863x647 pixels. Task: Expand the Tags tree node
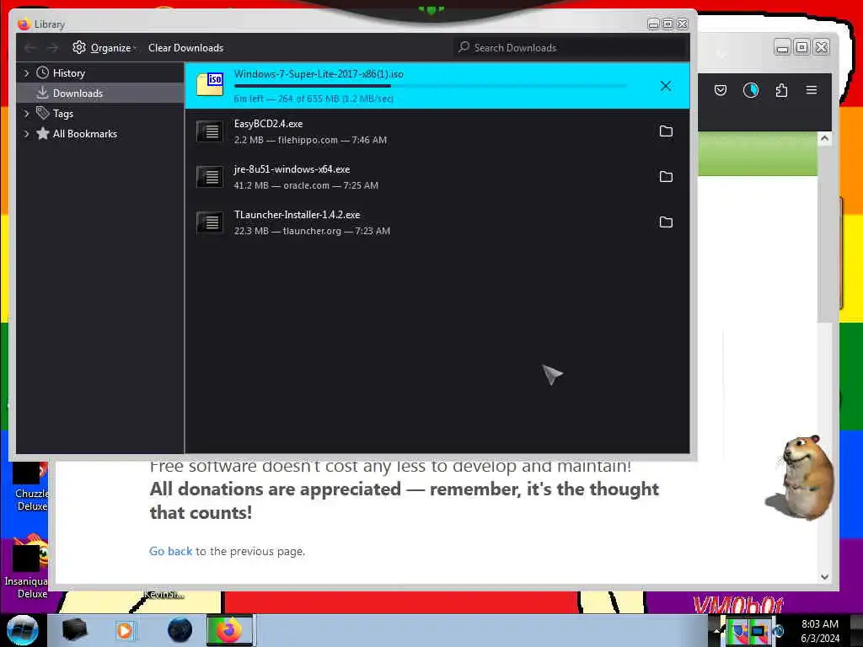click(x=26, y=114)
